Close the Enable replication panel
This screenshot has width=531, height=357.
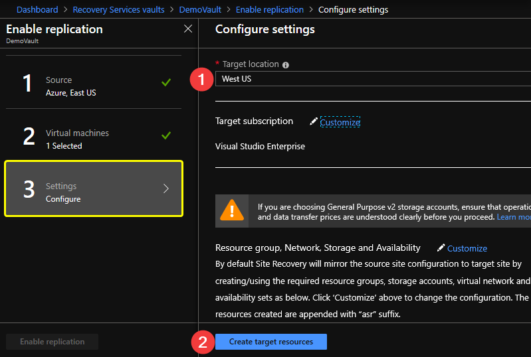[x=188, y=29]
